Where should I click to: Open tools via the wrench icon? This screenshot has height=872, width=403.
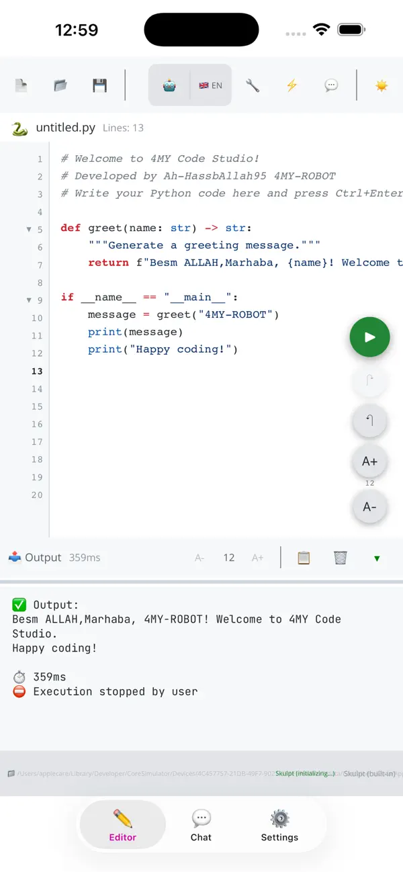pyautogui.click(x=253, y=85)
